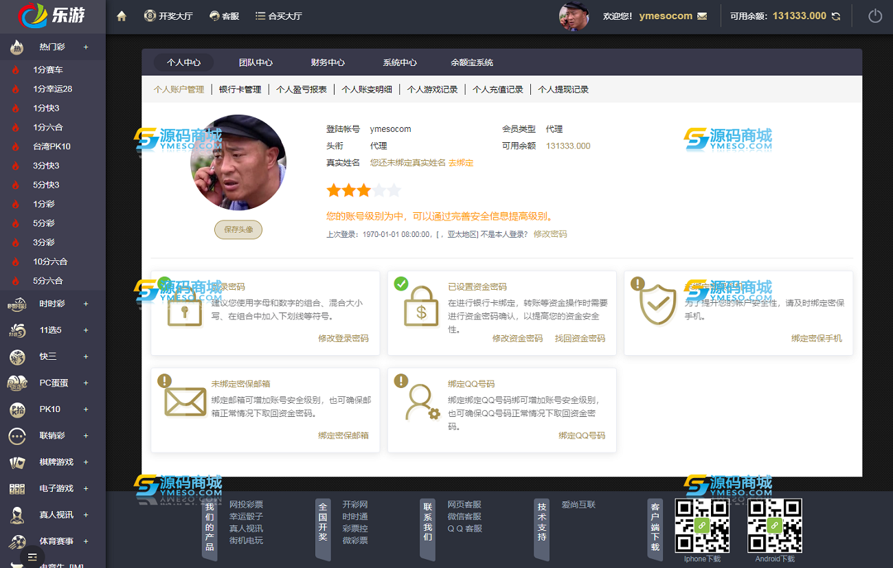The width and height of the screenshot is (893, 568).
Task: Click the Android download QR code
Action: tap(775, 525)
